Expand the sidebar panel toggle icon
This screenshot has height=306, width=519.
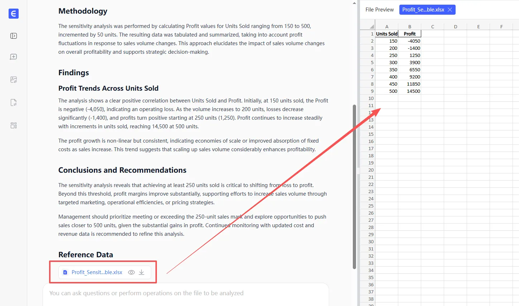pyautogui.click(x=14, y=36)
